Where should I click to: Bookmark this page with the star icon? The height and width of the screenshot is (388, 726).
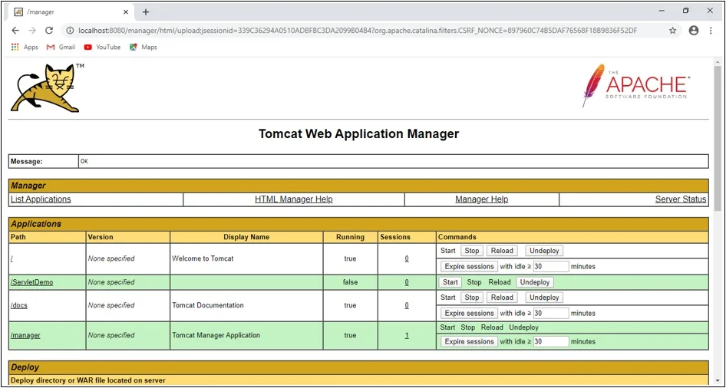coord(673,31)
